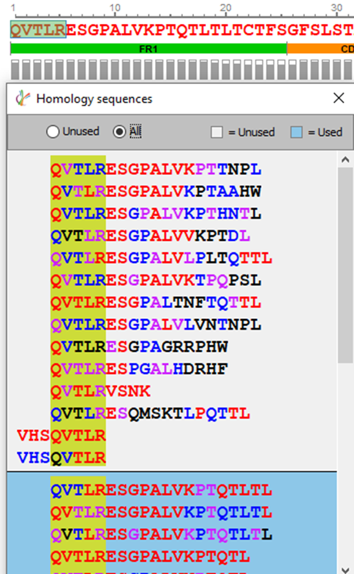Viewport: 354px width, 574px height.
Task: Select the QVTLRESQMSKTLPQTTL sequence
Action: (x=151, y=414)
